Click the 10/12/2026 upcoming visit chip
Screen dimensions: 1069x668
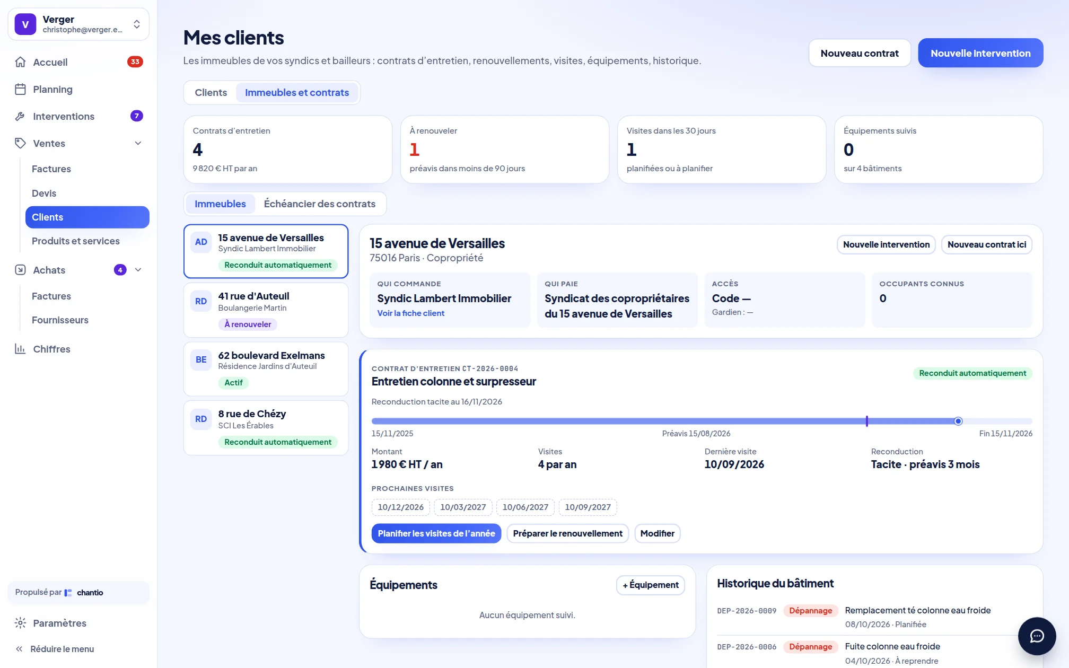(401, 507)
